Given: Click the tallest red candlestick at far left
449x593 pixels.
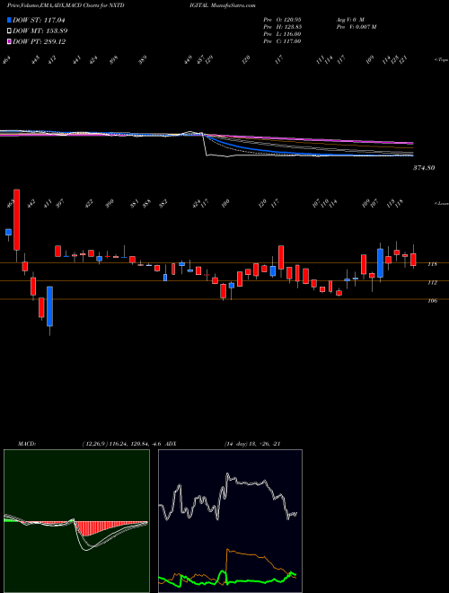Looking at the screenshot, I should [x=17, y=220].
